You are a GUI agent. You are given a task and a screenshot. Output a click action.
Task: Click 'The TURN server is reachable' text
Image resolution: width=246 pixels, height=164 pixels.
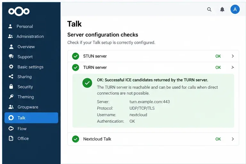(157, 90)
